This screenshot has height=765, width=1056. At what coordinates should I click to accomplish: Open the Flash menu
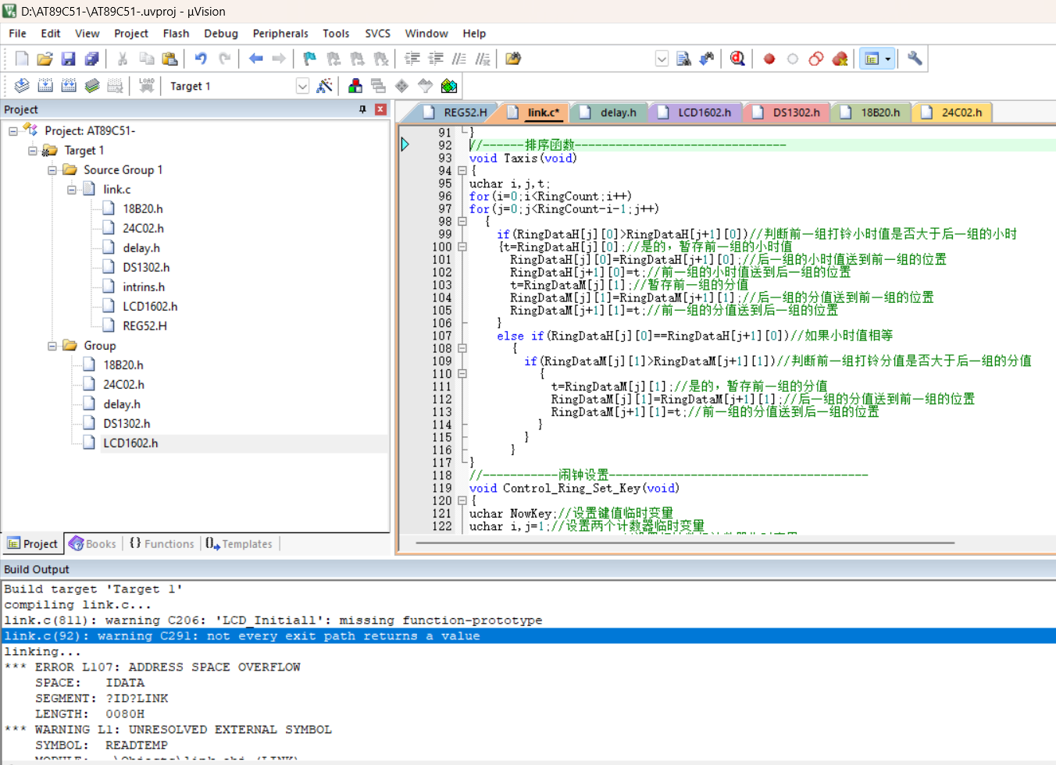coord(176,34)
